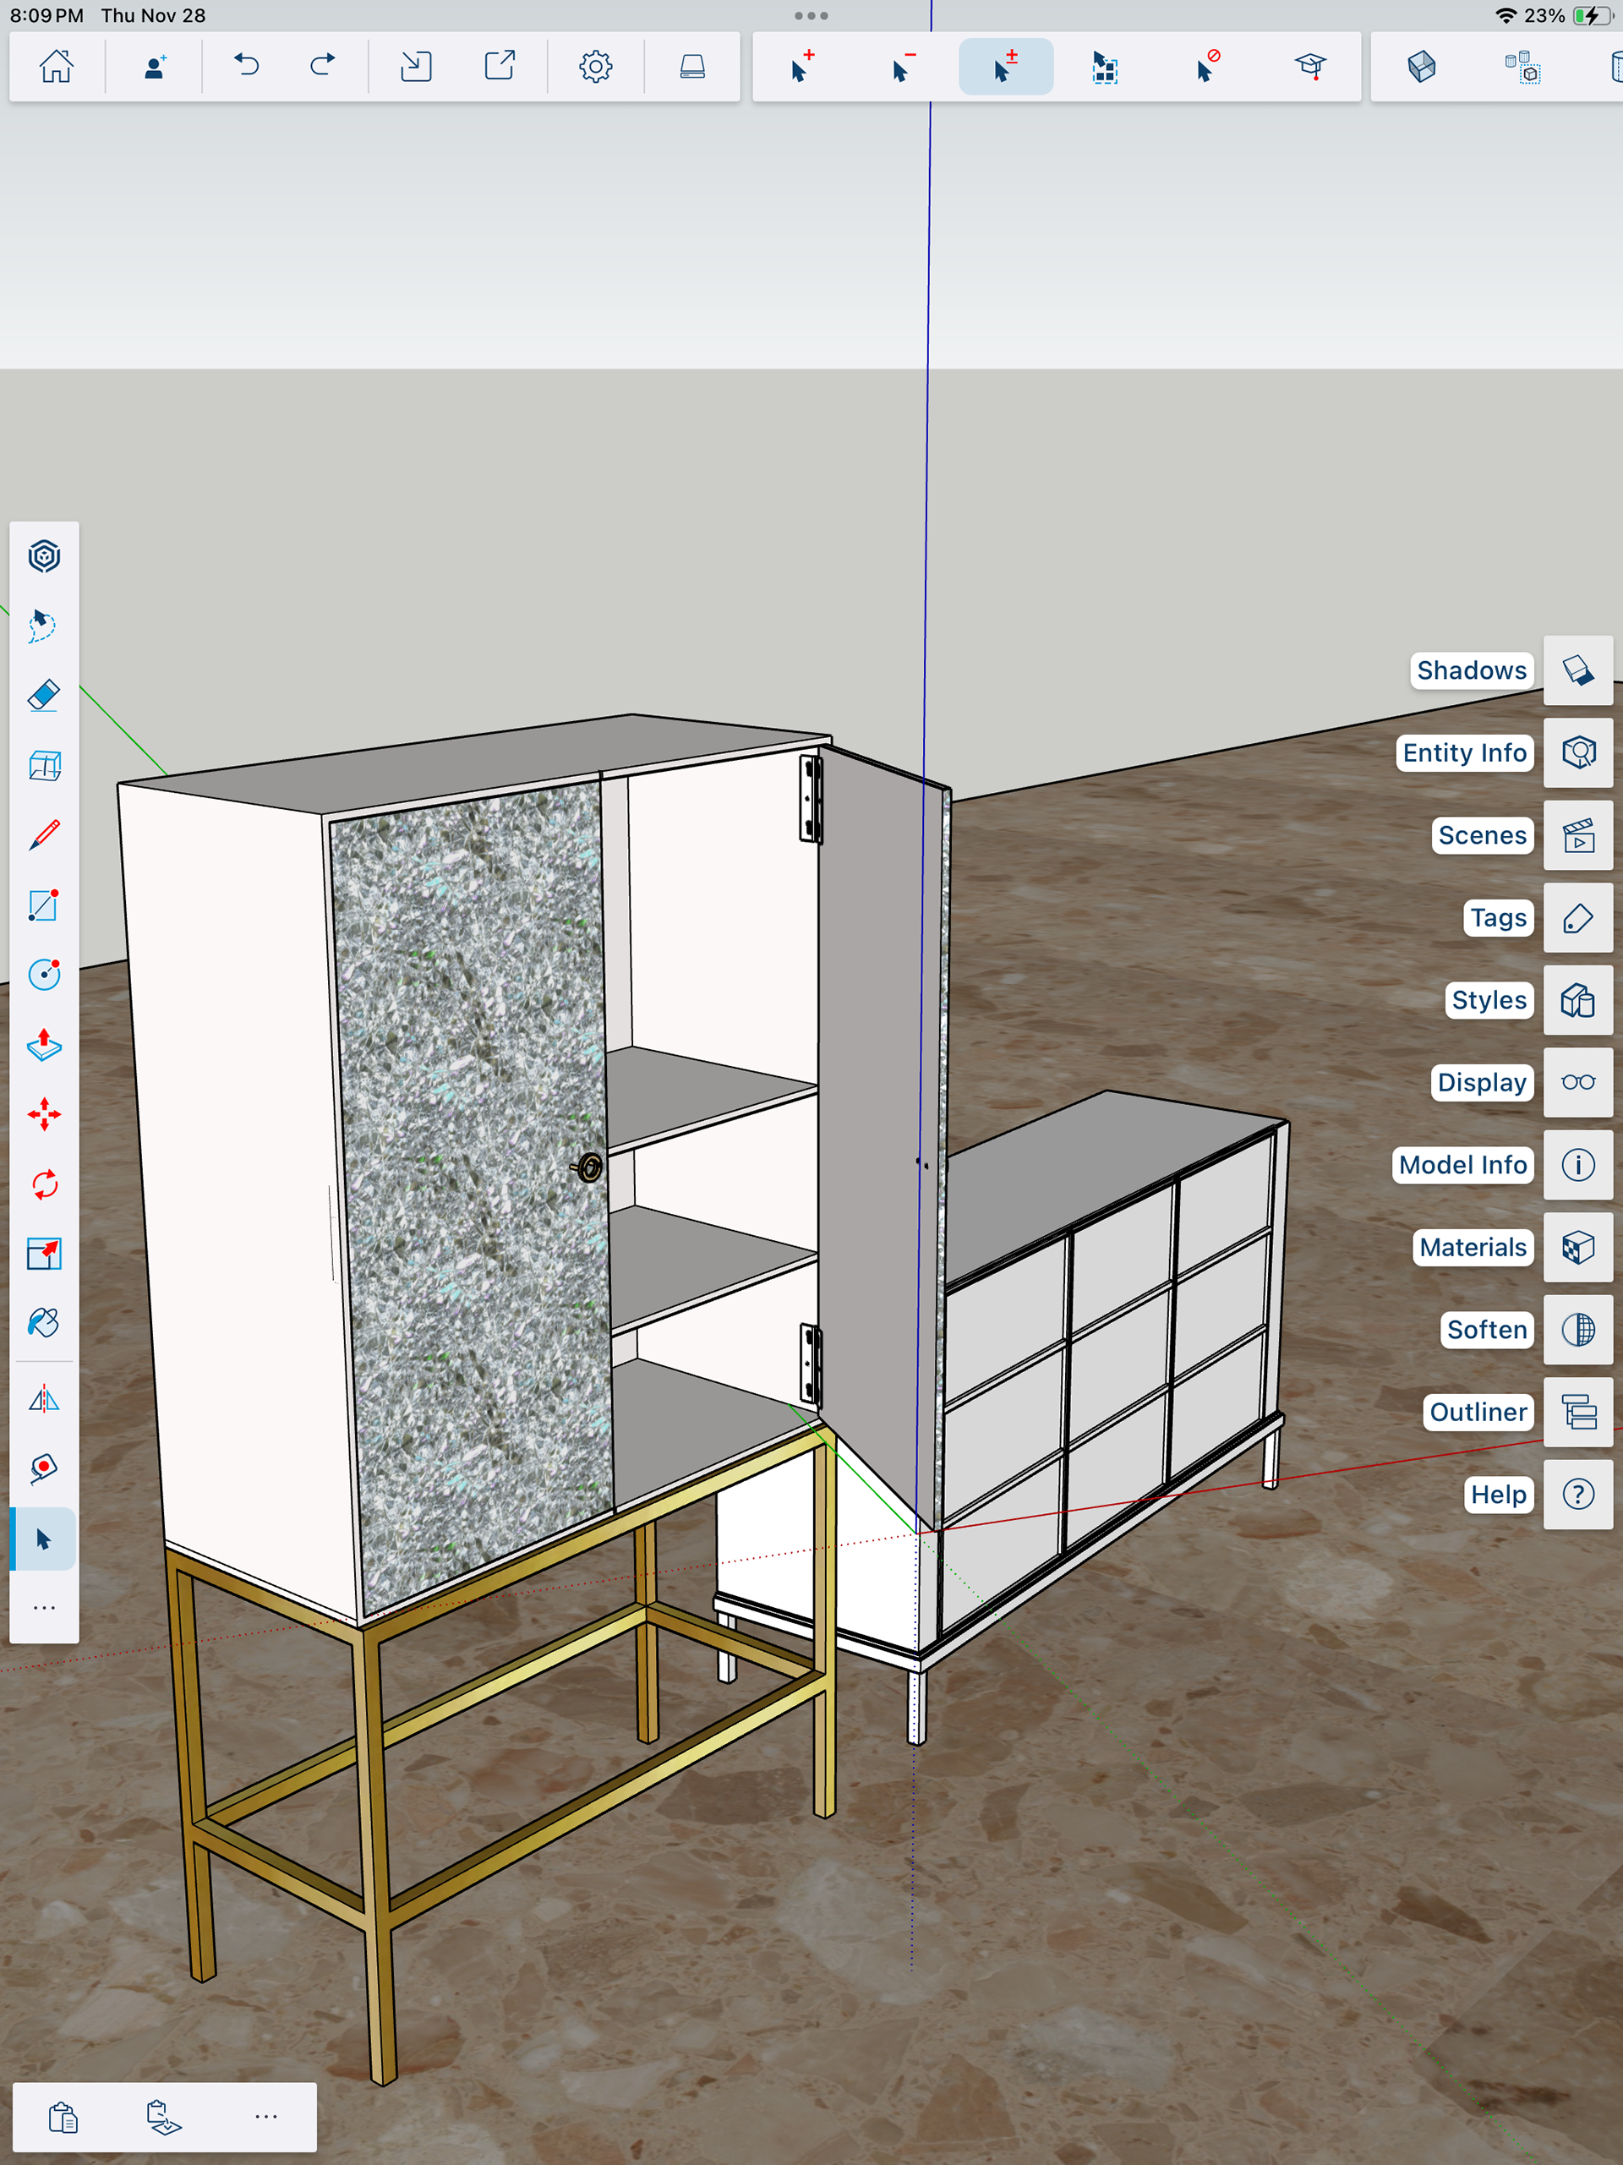This screenshot has height=2165, width=1623.
Task: Click the Undo arrow
Action: tap(247, 67)
